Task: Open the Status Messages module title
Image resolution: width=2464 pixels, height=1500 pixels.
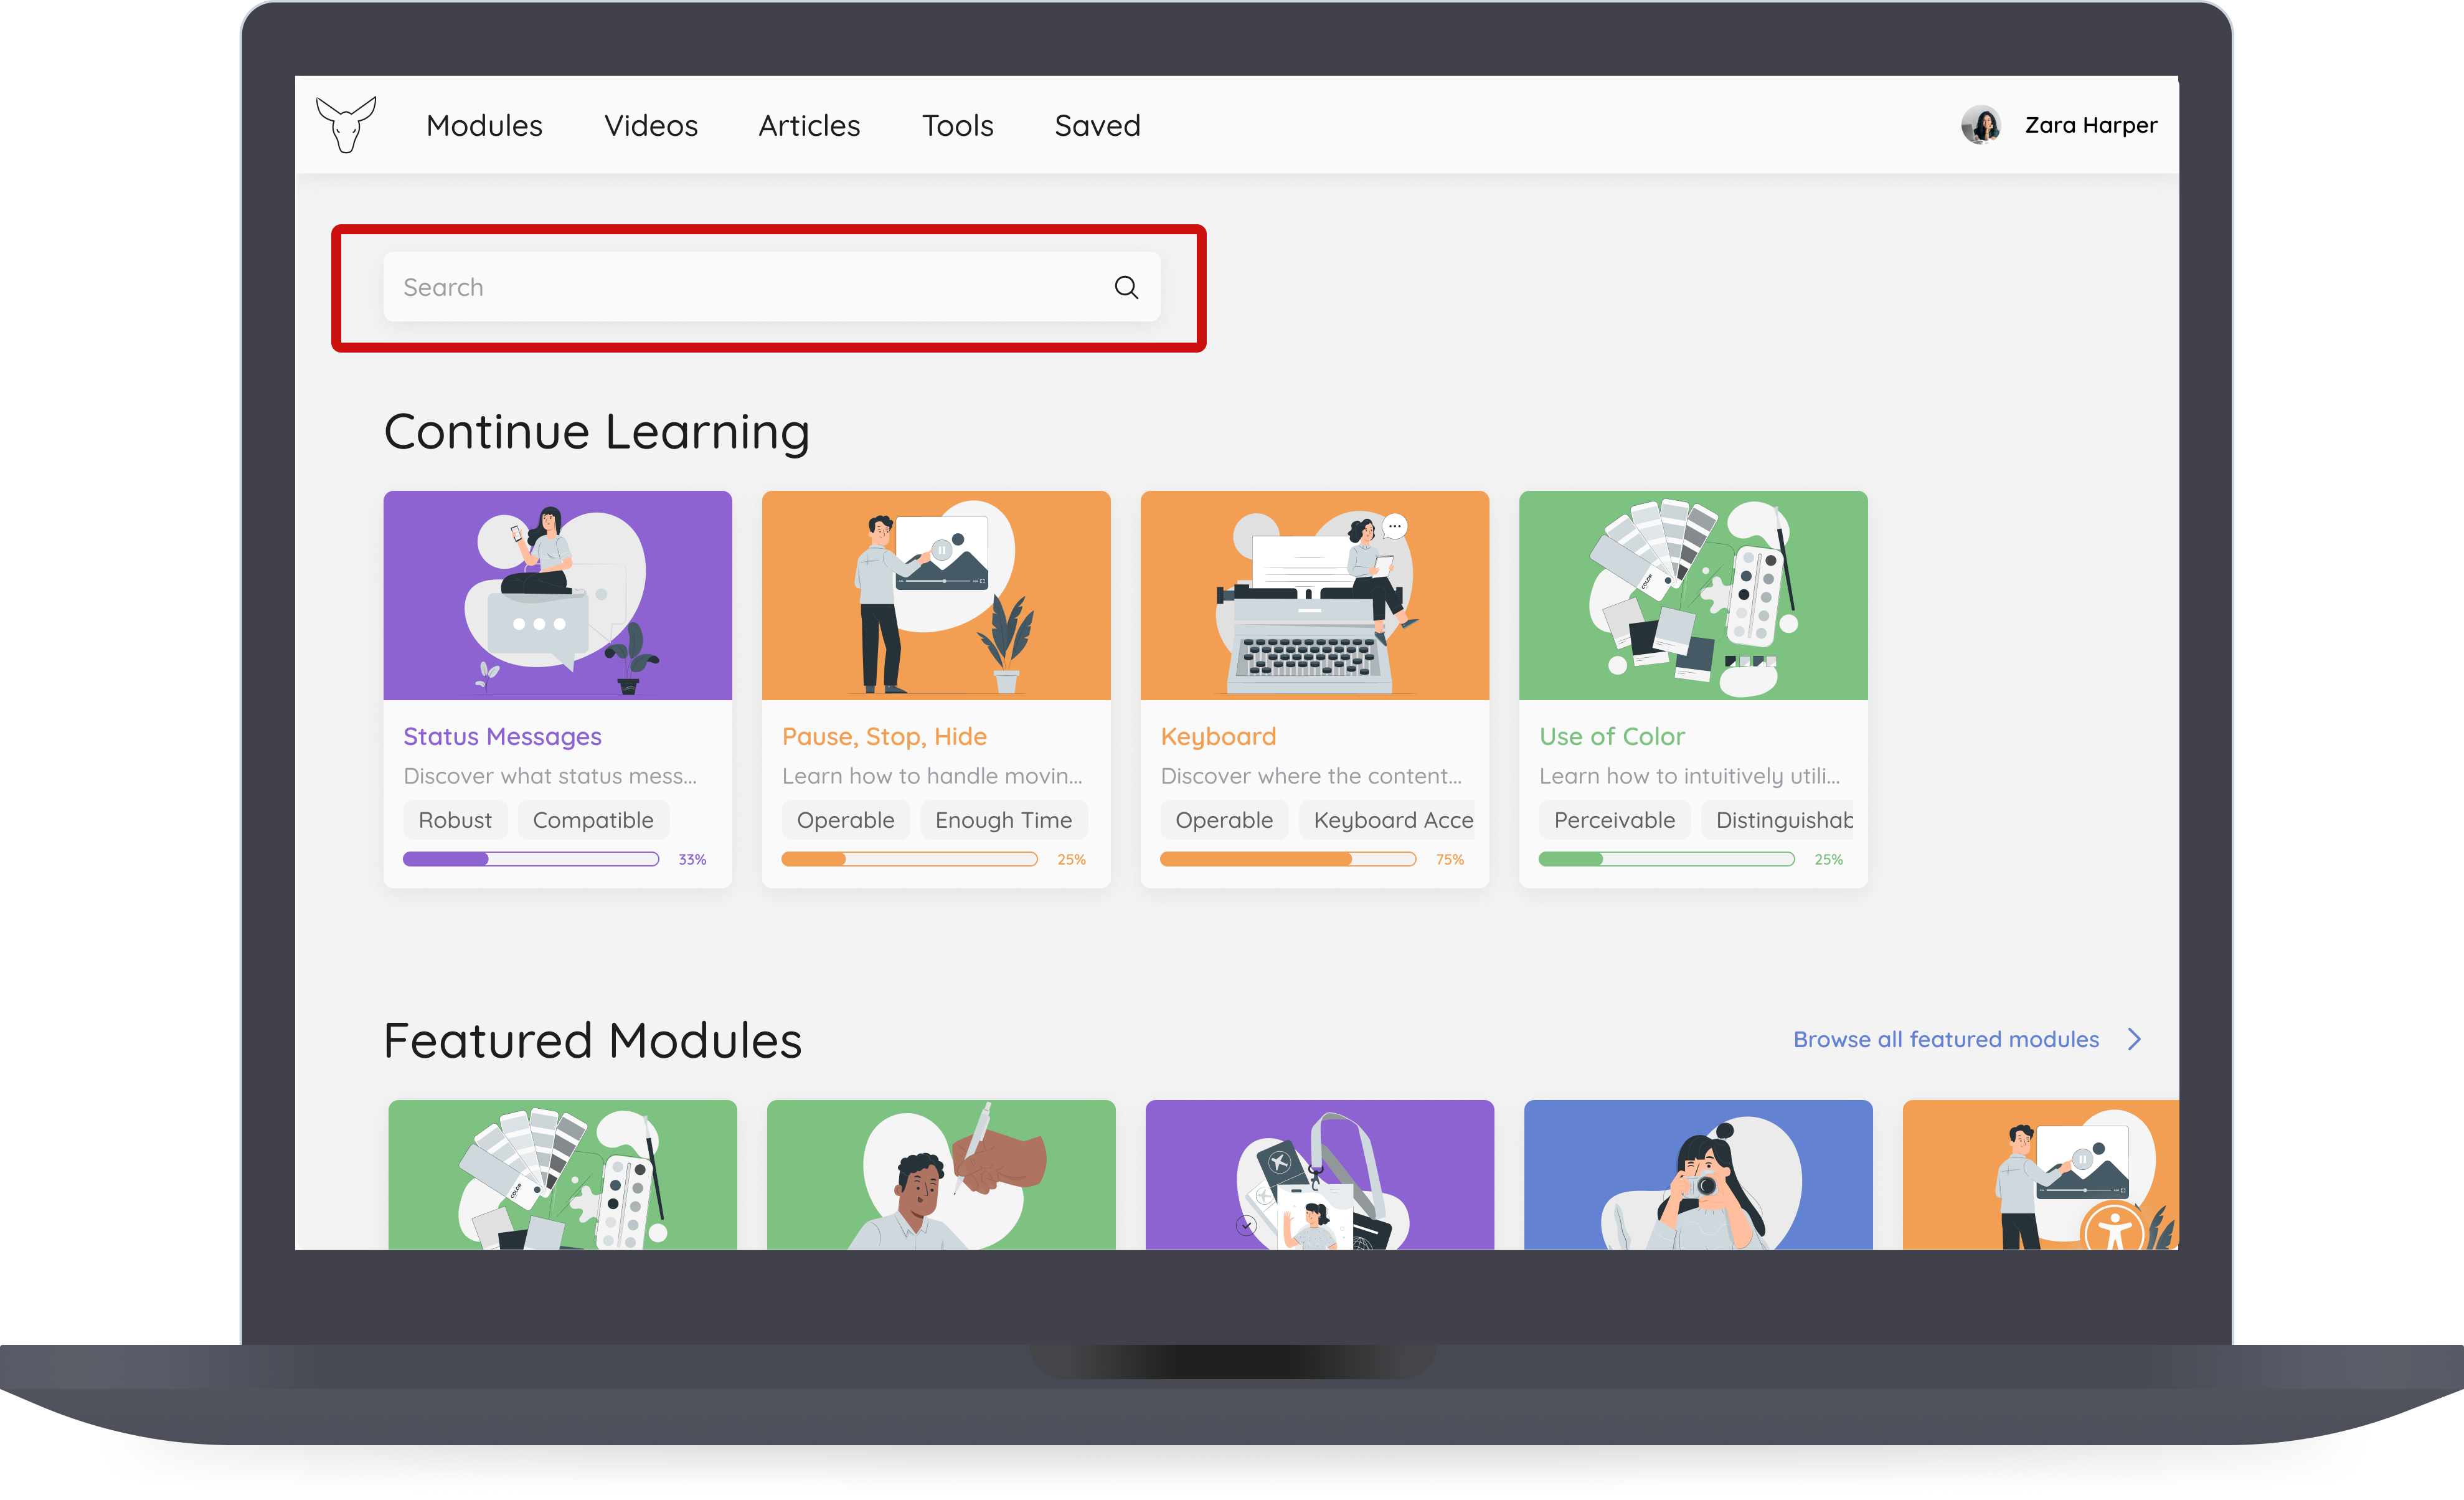Action: [x=502, y=736]
